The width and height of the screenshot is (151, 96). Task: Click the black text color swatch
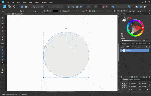(x=55, y=11)
